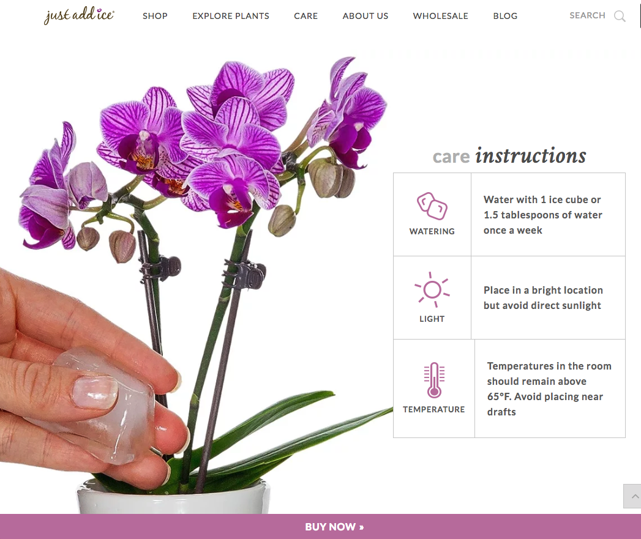
Task: Click the TEMPERATURE label
Action: point(433,409)
